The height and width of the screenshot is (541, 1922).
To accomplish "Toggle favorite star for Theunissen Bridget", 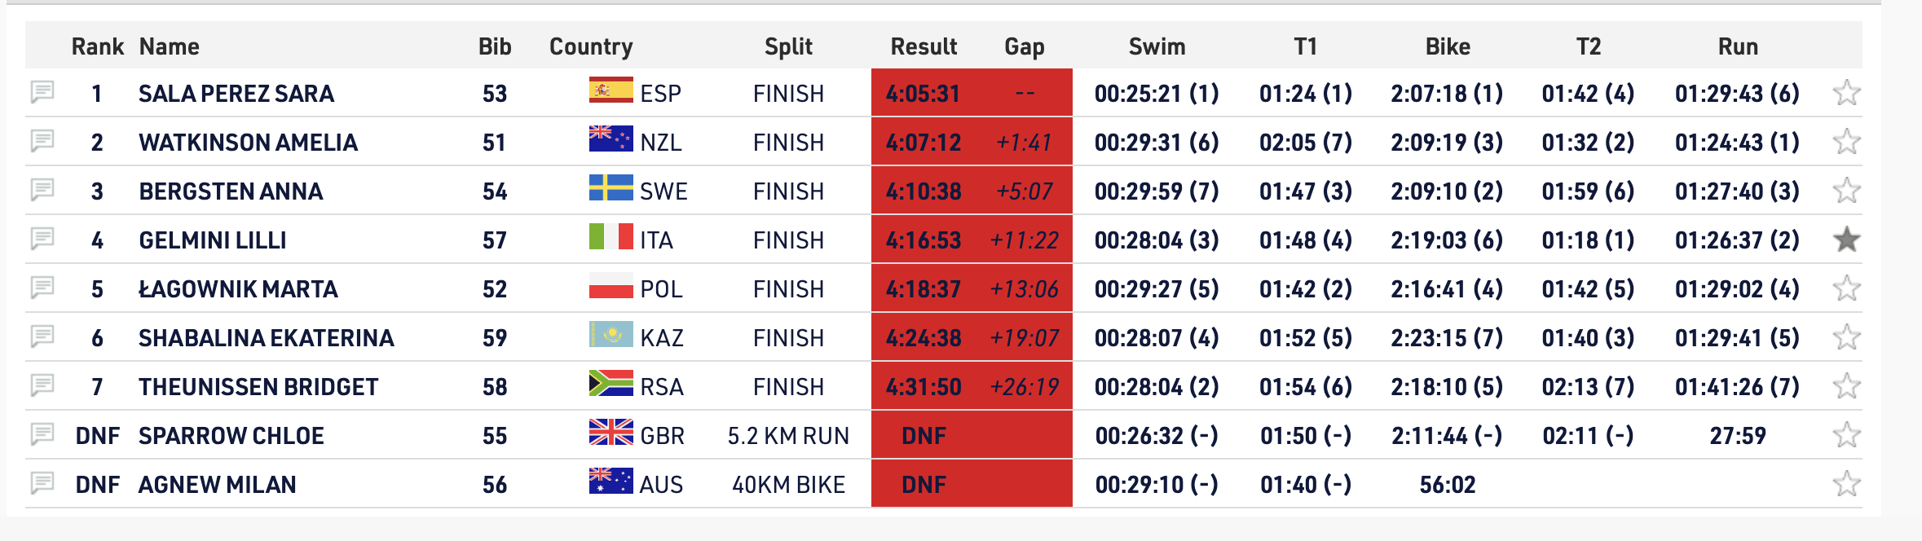I will pos(1846,386).
